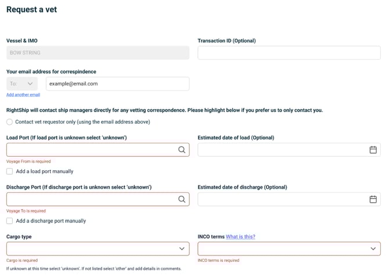Click the Vessel & IMO field showing BOW STRING
The image size is (389, 277).
coord(98,53)
